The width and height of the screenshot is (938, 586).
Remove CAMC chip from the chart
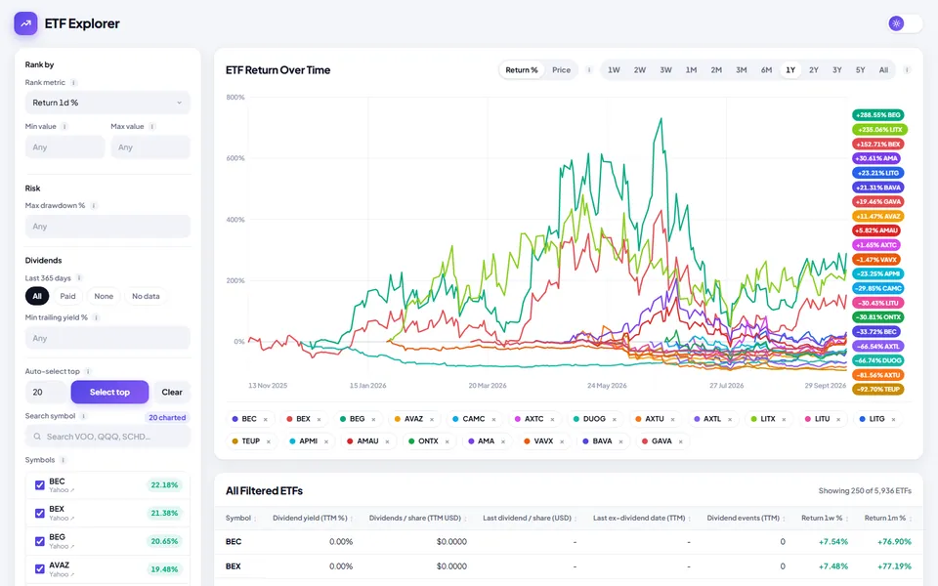pos(493,420)
